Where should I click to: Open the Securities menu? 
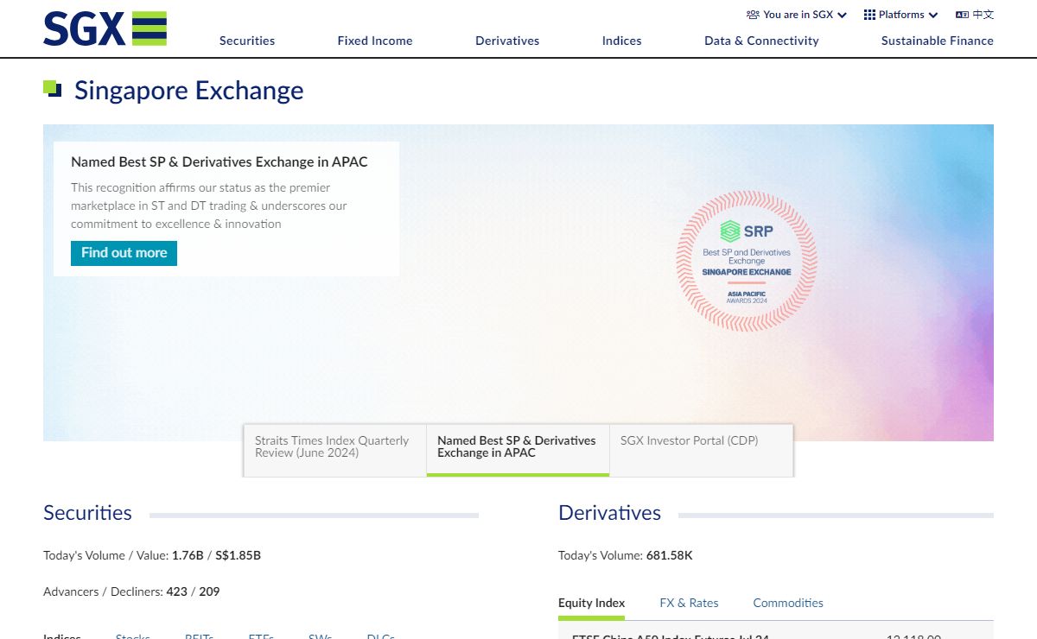point(247,41)
